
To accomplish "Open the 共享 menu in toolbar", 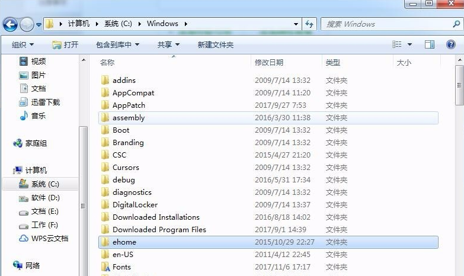I will (168, 45).
